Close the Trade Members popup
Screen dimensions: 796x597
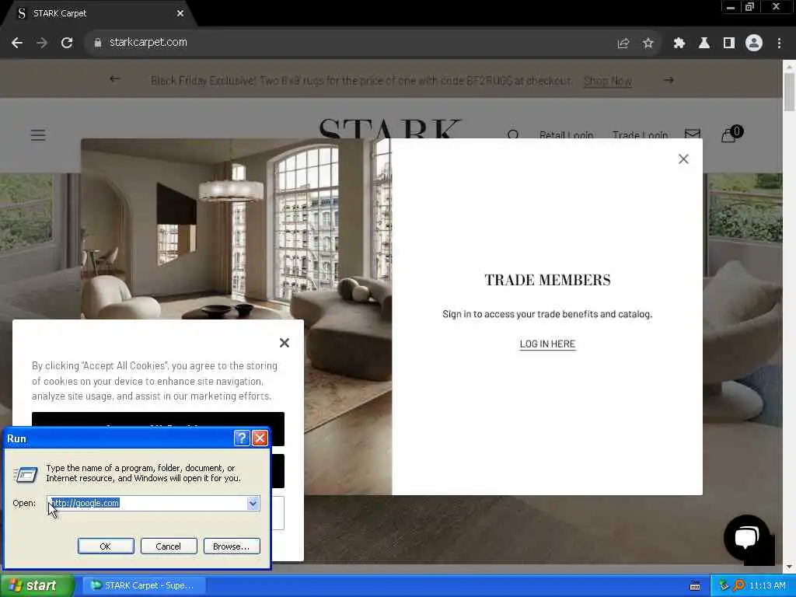[683, 159]
